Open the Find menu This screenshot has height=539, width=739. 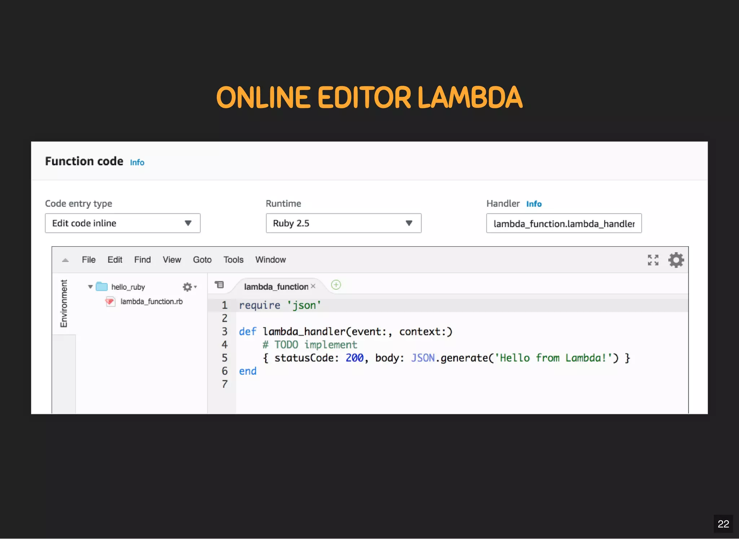[143, 260]
